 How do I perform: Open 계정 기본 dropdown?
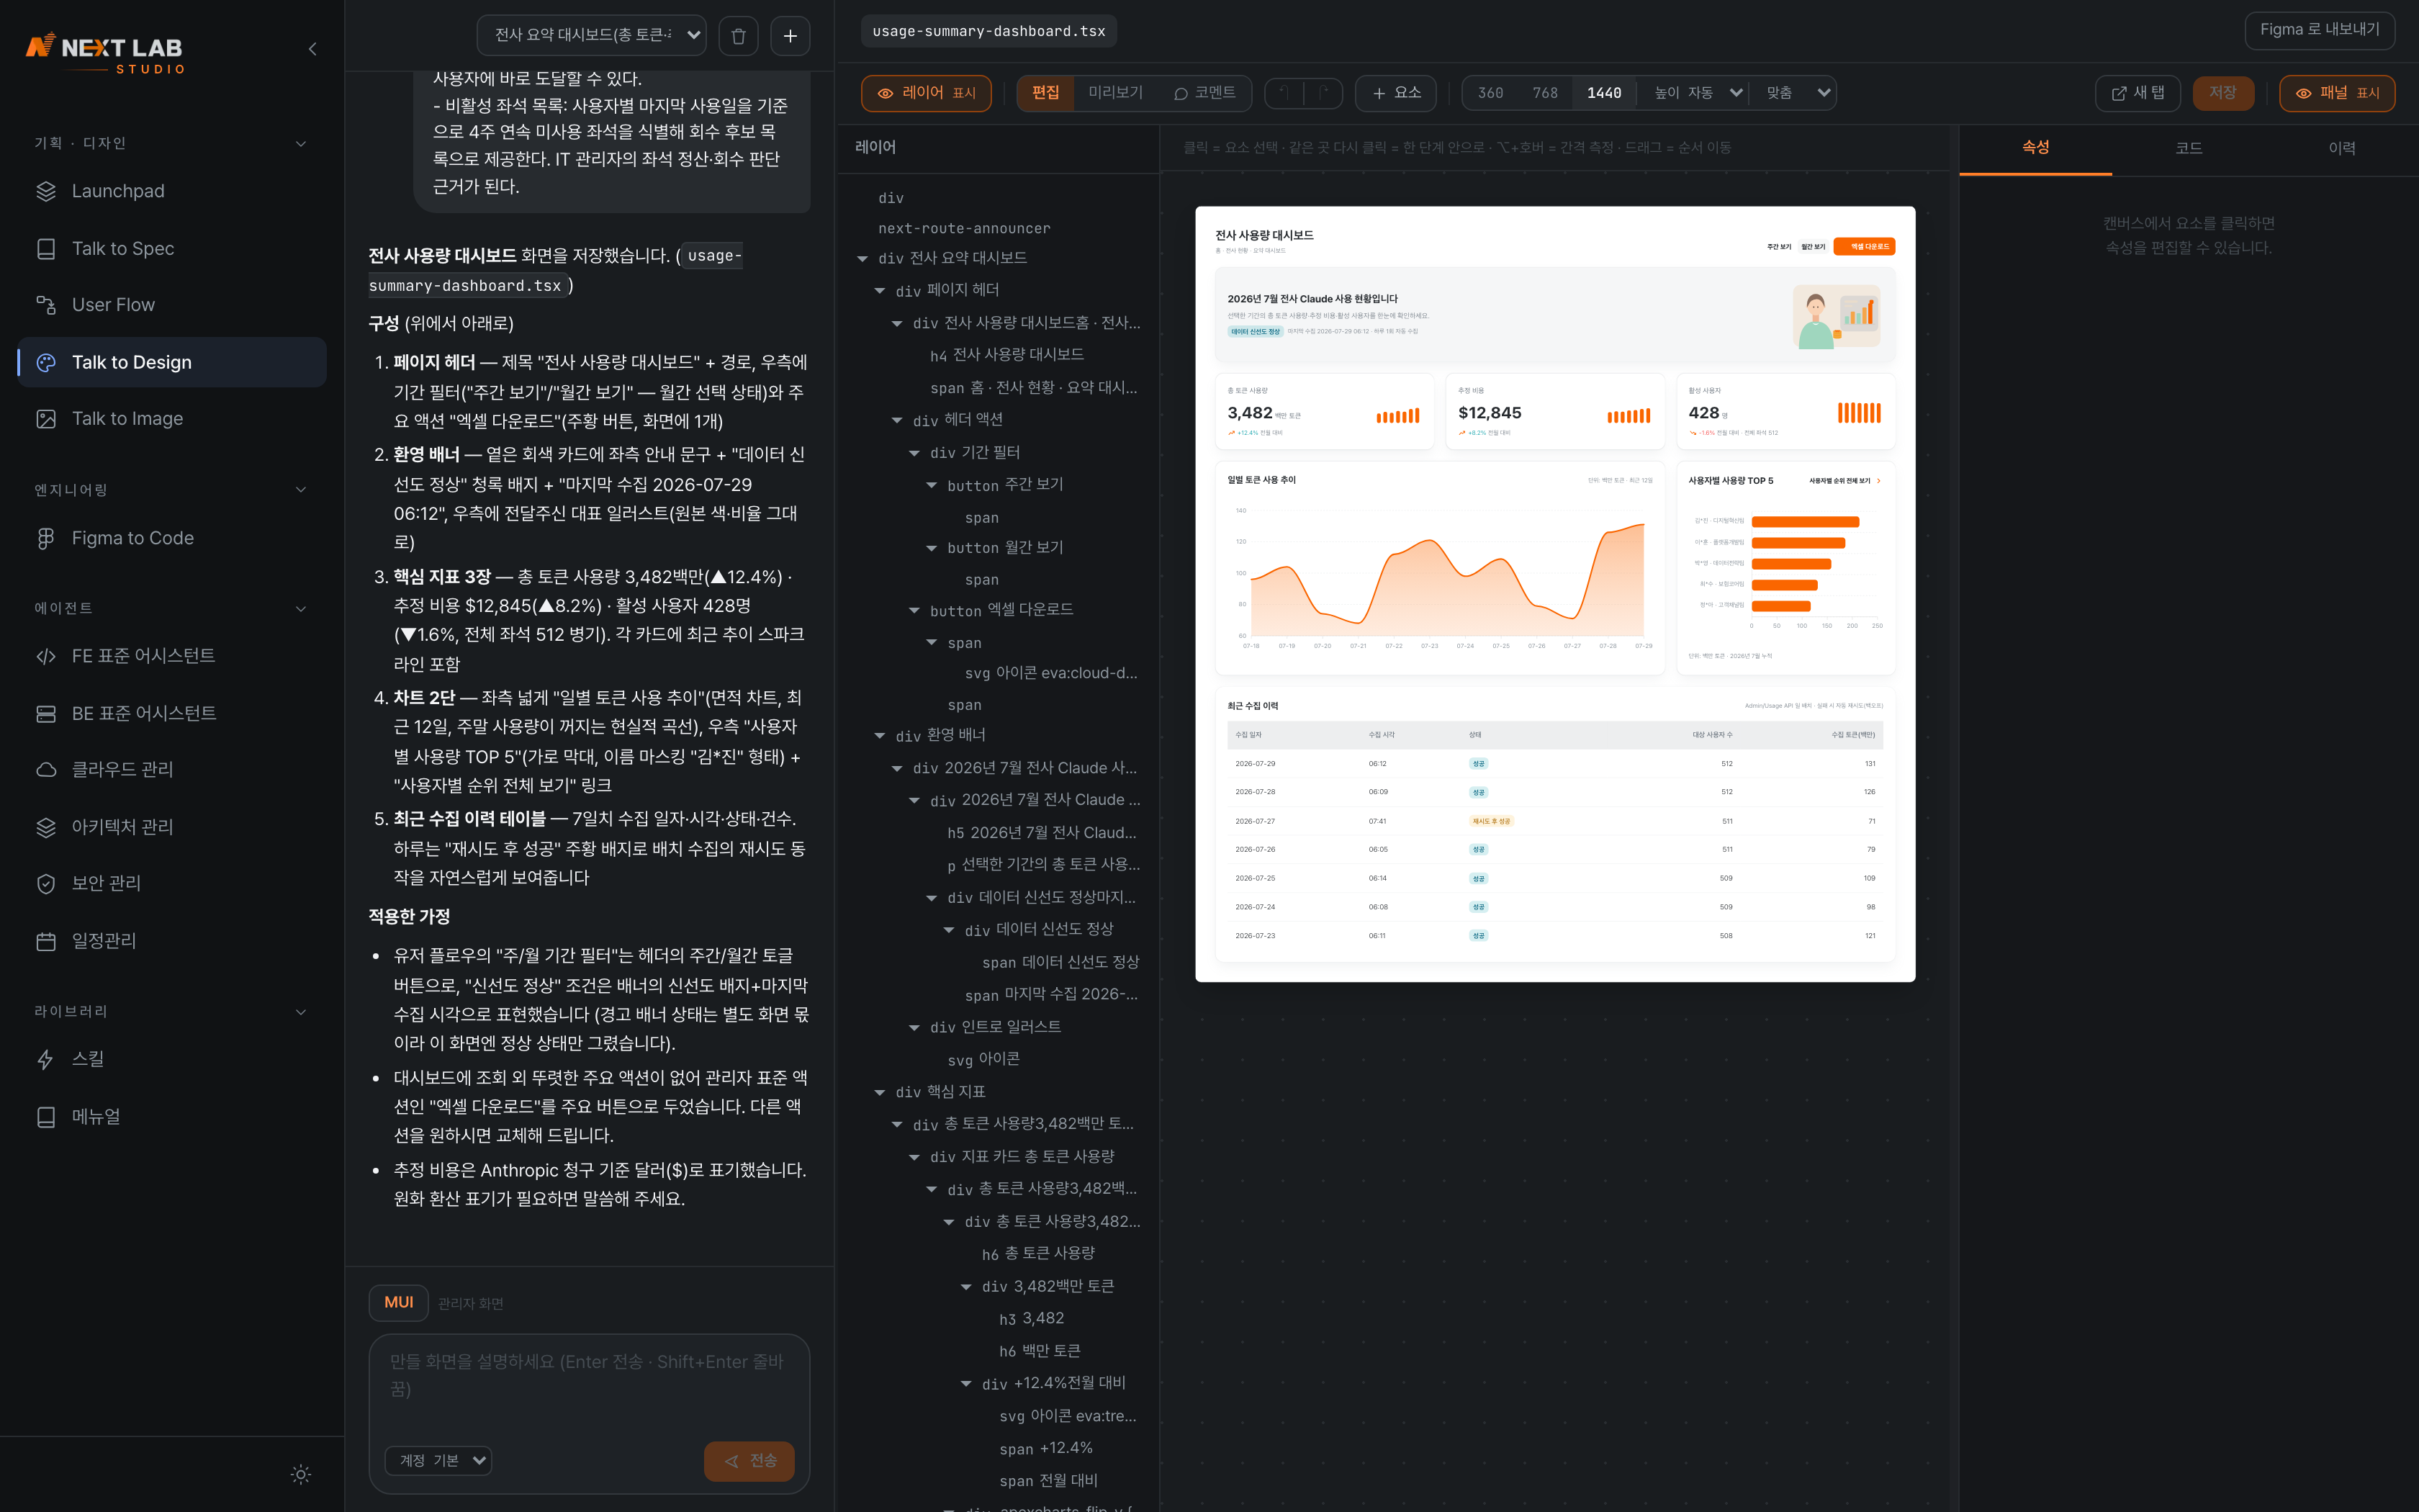click(x=439, y=1460)
